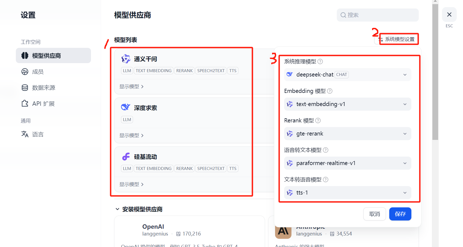Click the TTS tag under 硅基流动
The height and width of the screenshot is (247, 463).
pyautogui.click(x=233, y=168)
